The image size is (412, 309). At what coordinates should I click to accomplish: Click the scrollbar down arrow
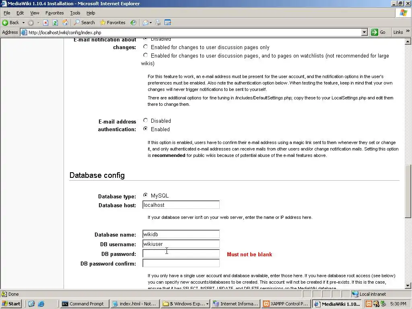coord(408,286)
